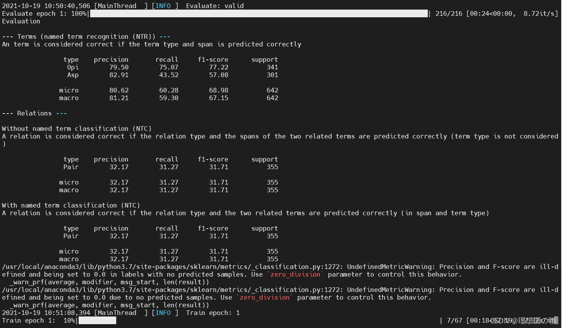Viewport: 562px width, 328px height.
Task: Click red `zero_division` in 'labels with no predicted' warning
Action: tap(295, 274)
